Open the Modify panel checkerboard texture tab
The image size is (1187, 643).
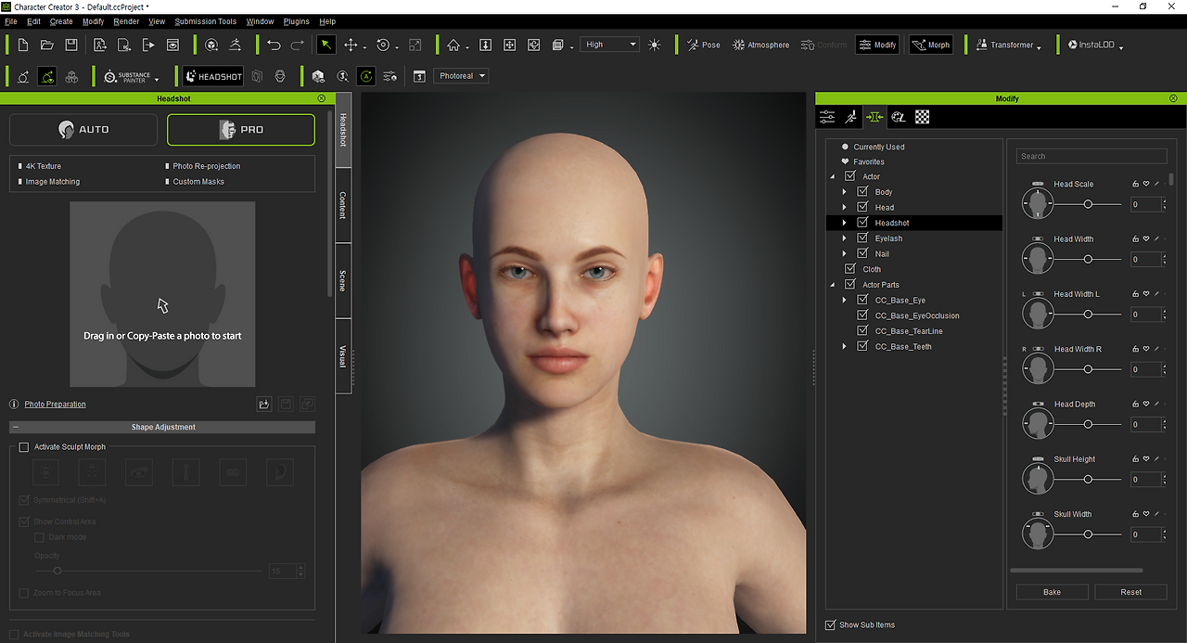coord(923,117)
